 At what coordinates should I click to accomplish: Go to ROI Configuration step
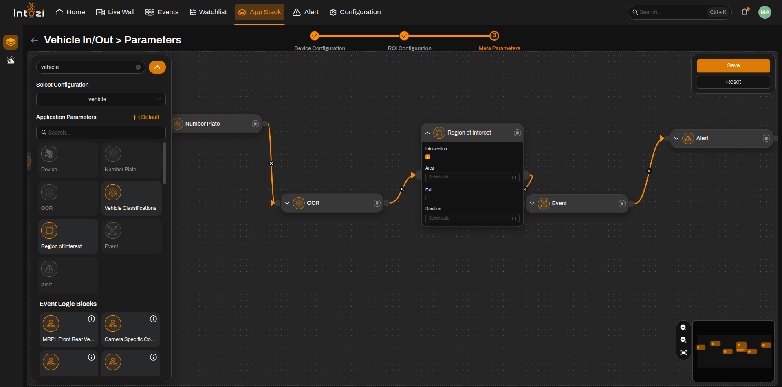tap(404, 36)
